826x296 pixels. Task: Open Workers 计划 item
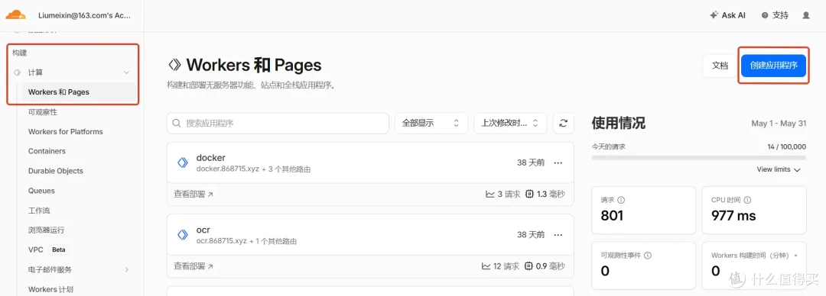(50, 289)
